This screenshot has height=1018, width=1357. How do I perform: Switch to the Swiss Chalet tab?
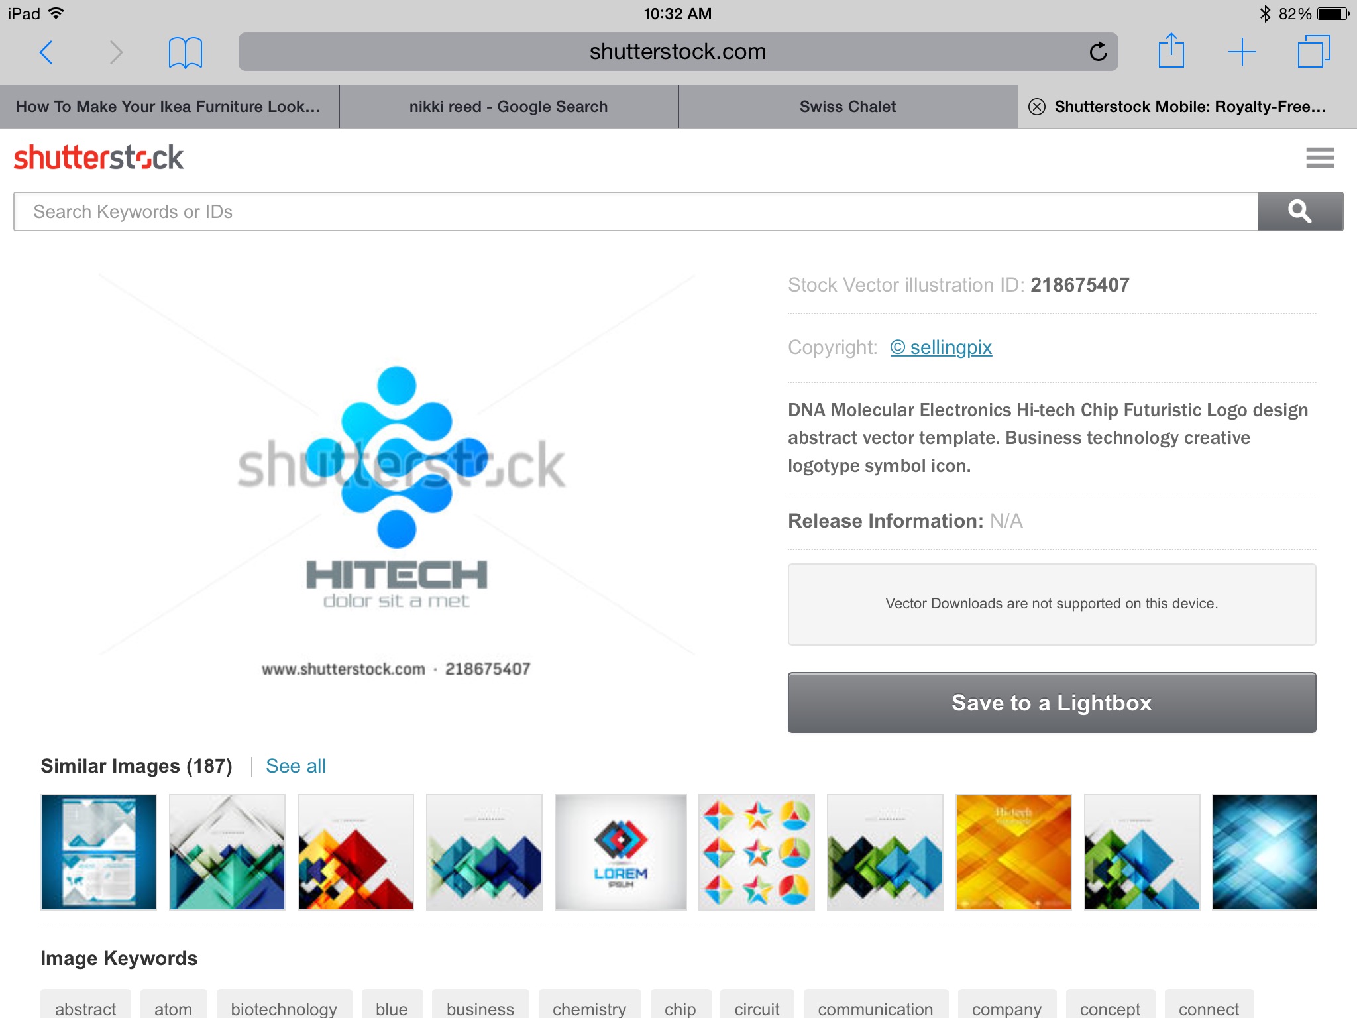[x=847, y=107]
